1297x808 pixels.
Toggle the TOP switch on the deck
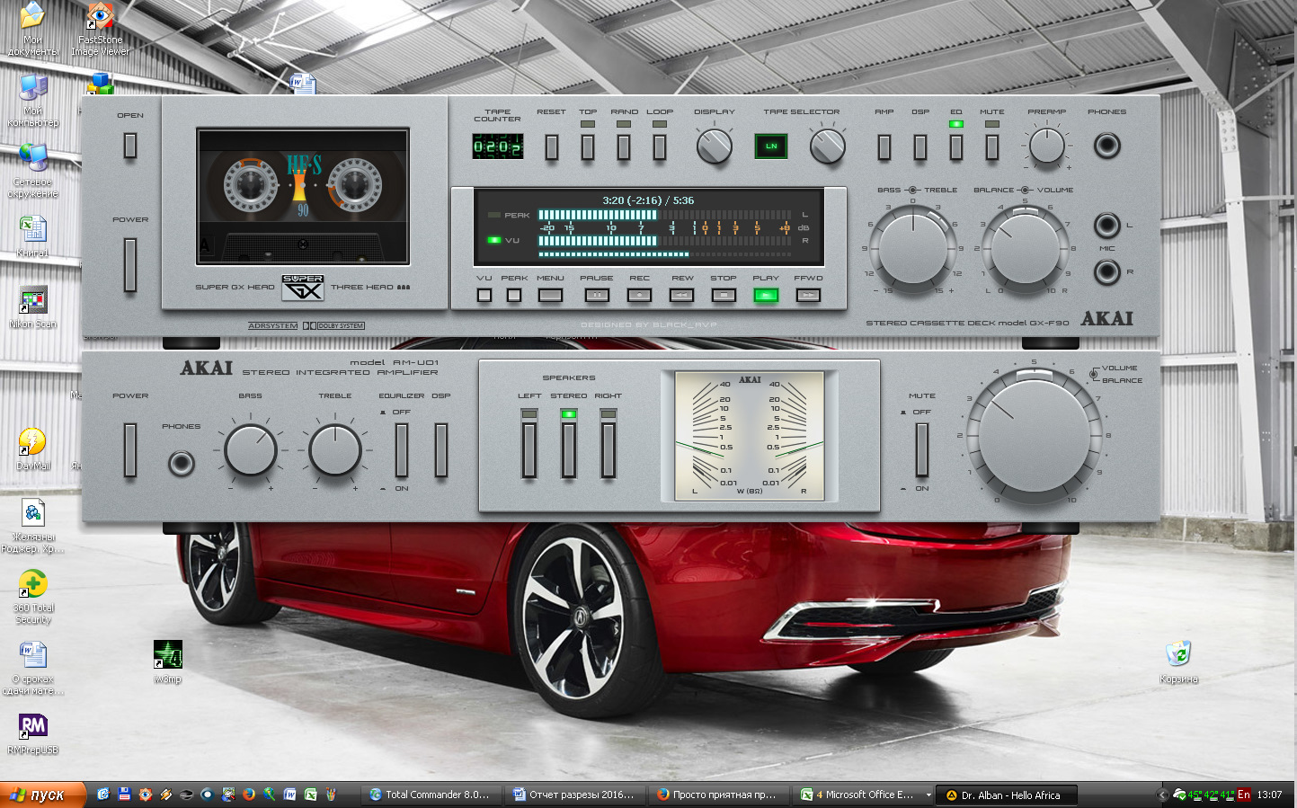click(588, 147)
